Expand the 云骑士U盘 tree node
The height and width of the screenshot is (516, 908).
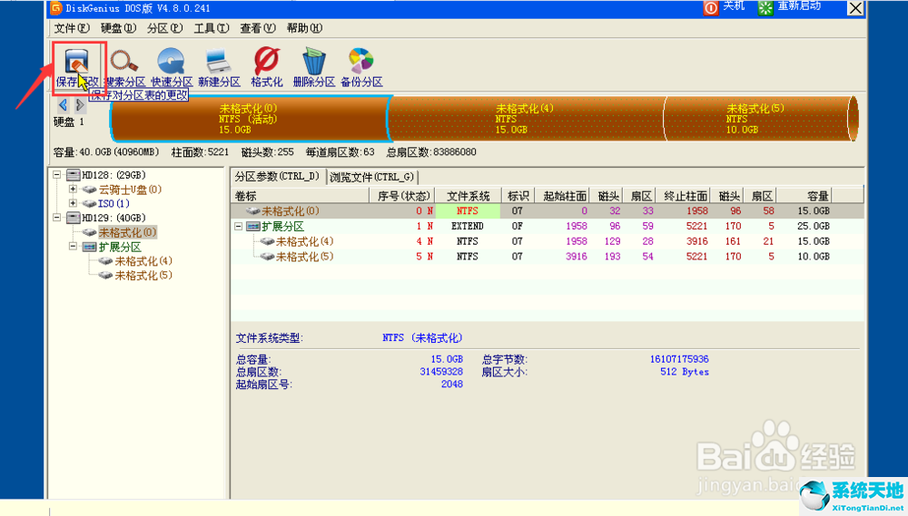73,190
